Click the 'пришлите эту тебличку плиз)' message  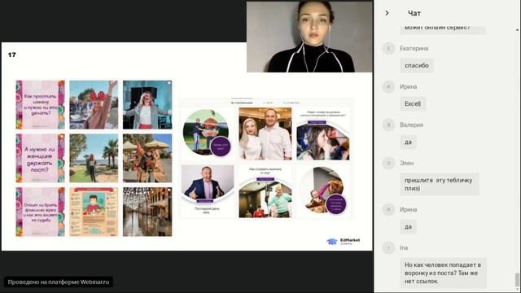(440, 184)
